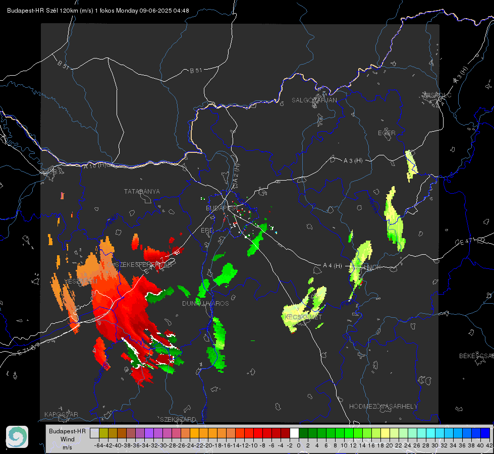The height and width of the screenshot is (454, 494).
Task: Select the HÓDMEZŐVÁSÁRHELY city label
Action: [x=383, y=407]
